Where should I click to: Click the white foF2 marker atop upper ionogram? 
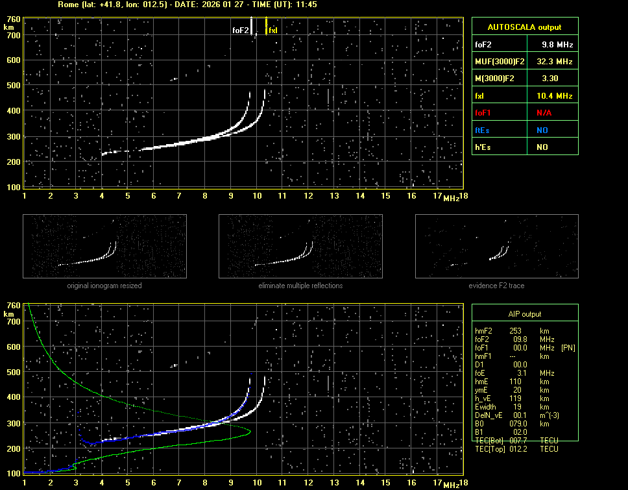(x=251, y=27)
